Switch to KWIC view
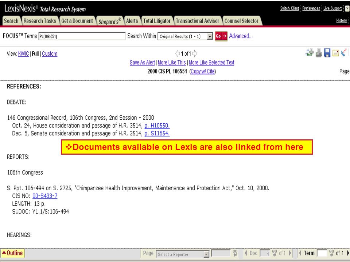 [x=23, y=54]
